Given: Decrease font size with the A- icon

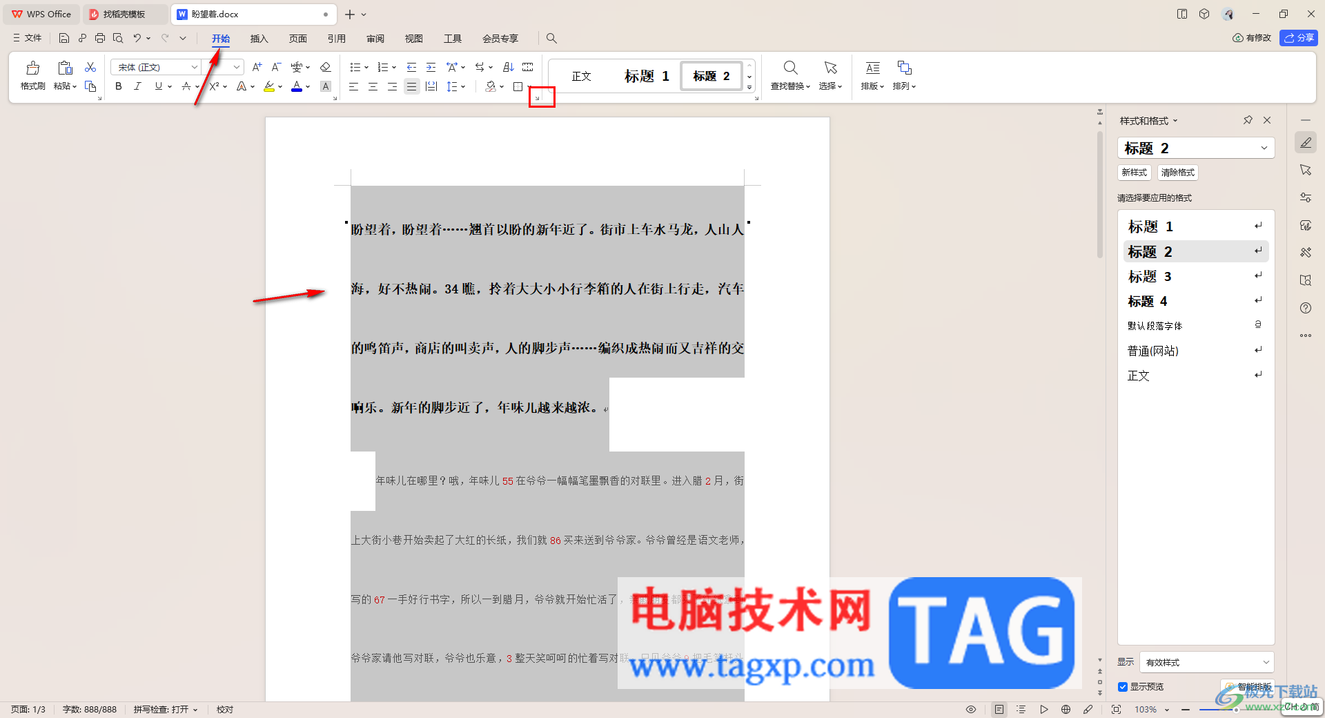Looking at the screenshot, I should [276, 67].
